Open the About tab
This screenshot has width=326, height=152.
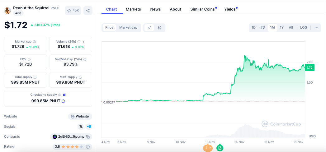[x=176, y=9]
